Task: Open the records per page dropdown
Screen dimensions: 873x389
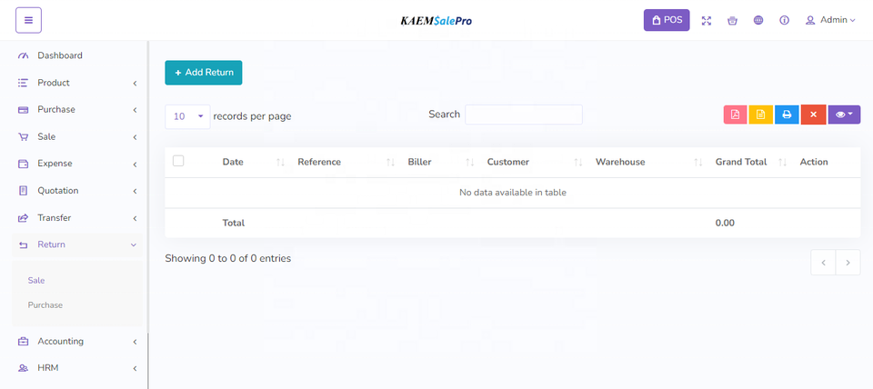Action: click(x=187, y=116)
